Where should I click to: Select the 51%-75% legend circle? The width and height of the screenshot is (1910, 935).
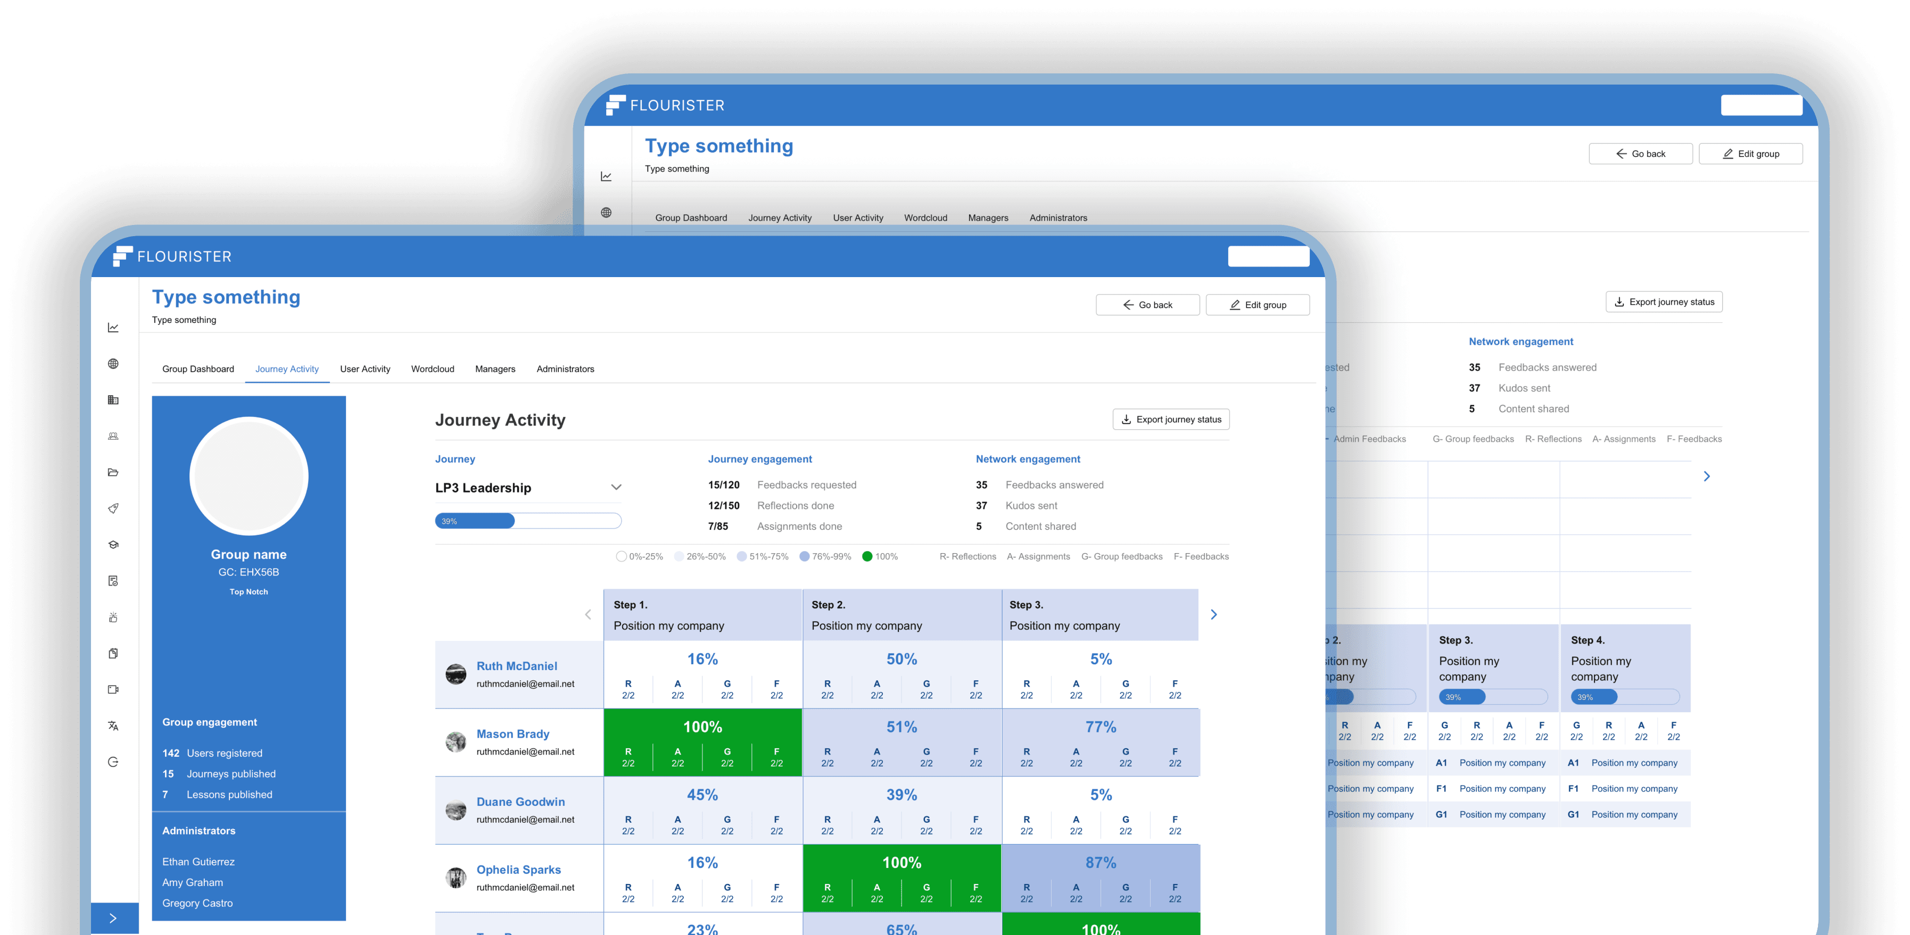click(x=741, y=556)
